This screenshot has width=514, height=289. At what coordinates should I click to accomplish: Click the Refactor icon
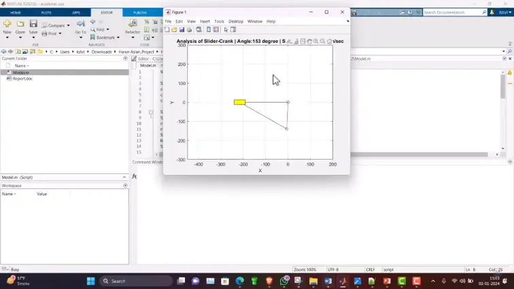[x=133, y=23]
